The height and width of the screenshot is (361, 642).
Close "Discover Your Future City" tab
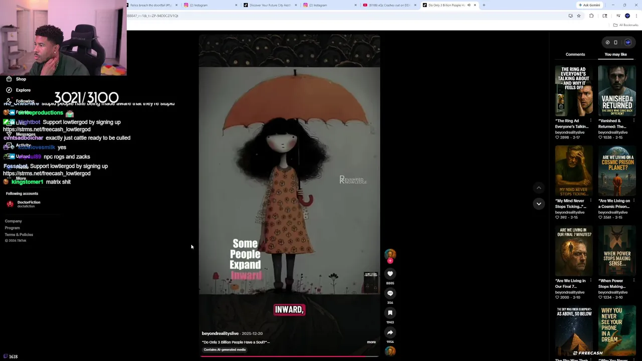click(x=295, y=5)
